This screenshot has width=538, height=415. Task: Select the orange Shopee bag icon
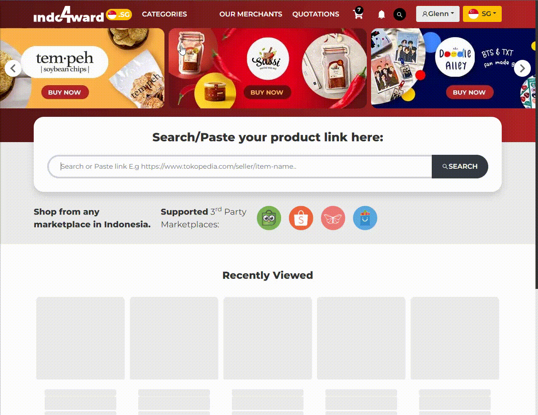[x=301, y=218]
